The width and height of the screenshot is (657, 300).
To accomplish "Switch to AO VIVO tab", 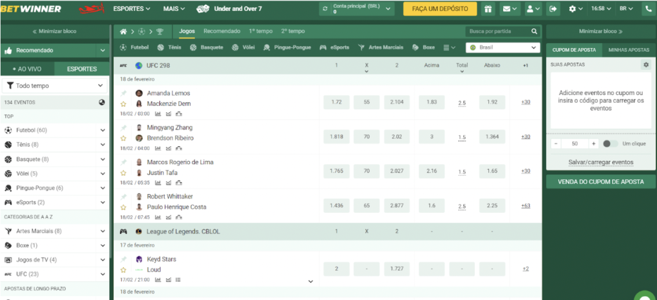I will [28, 69].
